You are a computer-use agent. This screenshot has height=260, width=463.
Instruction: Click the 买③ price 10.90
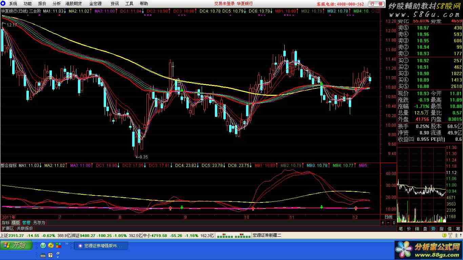click(423, 73)
